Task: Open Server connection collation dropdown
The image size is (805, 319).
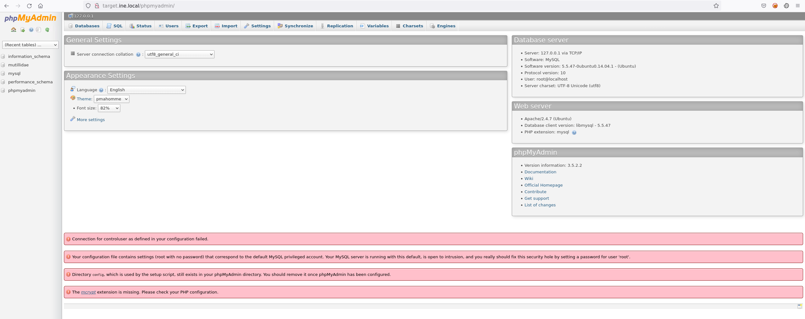Action: click(180, 54)
